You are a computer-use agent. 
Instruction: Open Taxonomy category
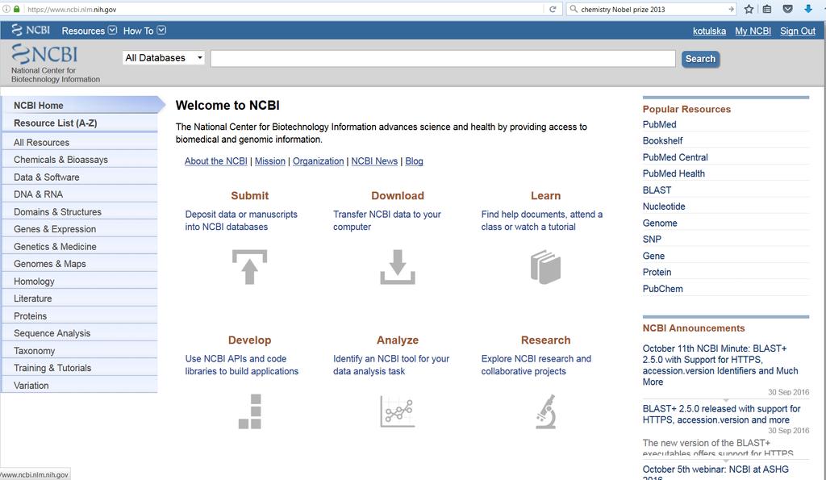tap(80, 351)
